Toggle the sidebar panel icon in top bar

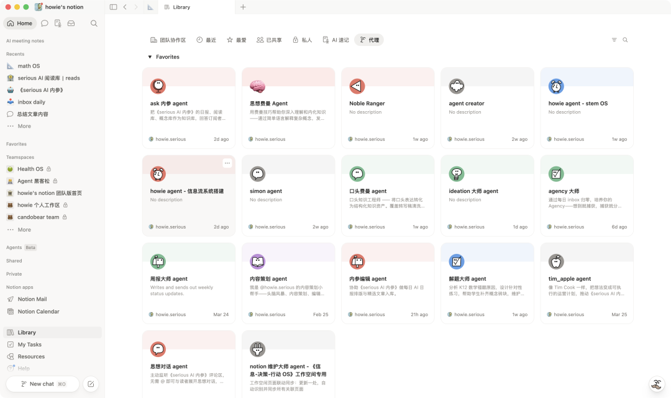114,7
